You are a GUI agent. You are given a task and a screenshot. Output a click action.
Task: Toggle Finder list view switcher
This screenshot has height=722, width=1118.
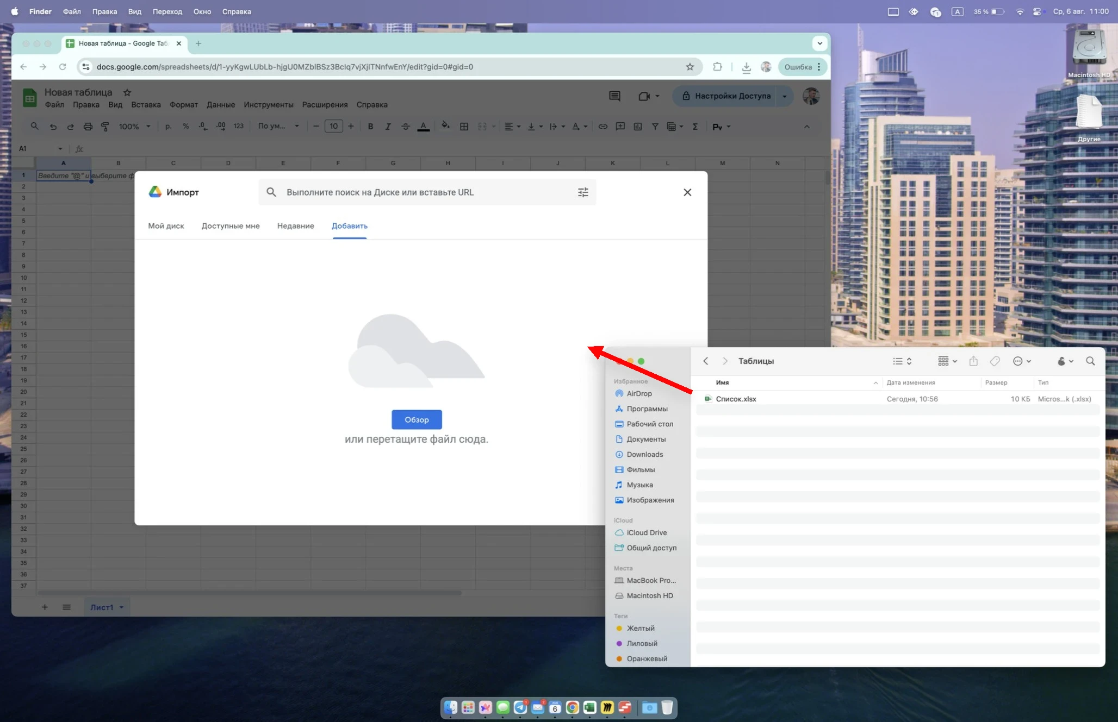click(x=902, y=361)
